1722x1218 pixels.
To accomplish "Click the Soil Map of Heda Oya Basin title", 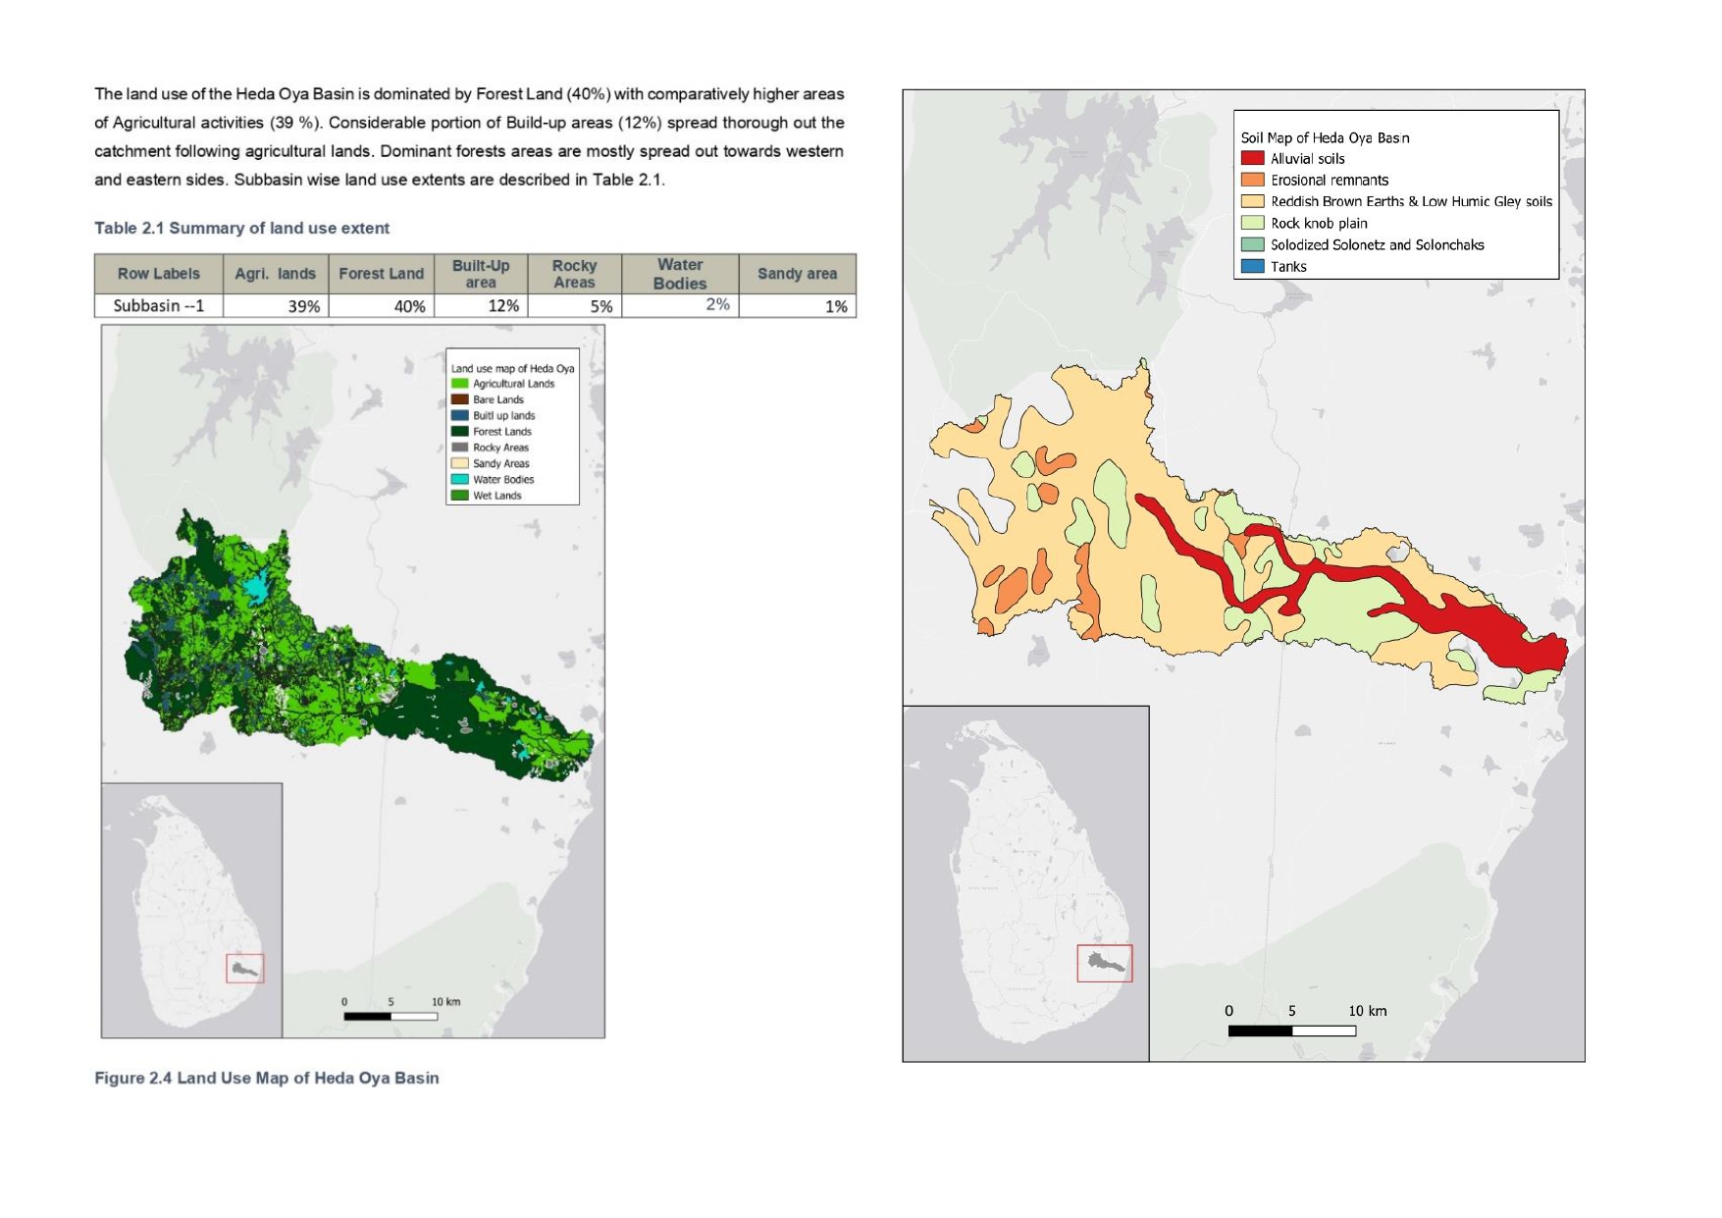I will pos(1325,137).
